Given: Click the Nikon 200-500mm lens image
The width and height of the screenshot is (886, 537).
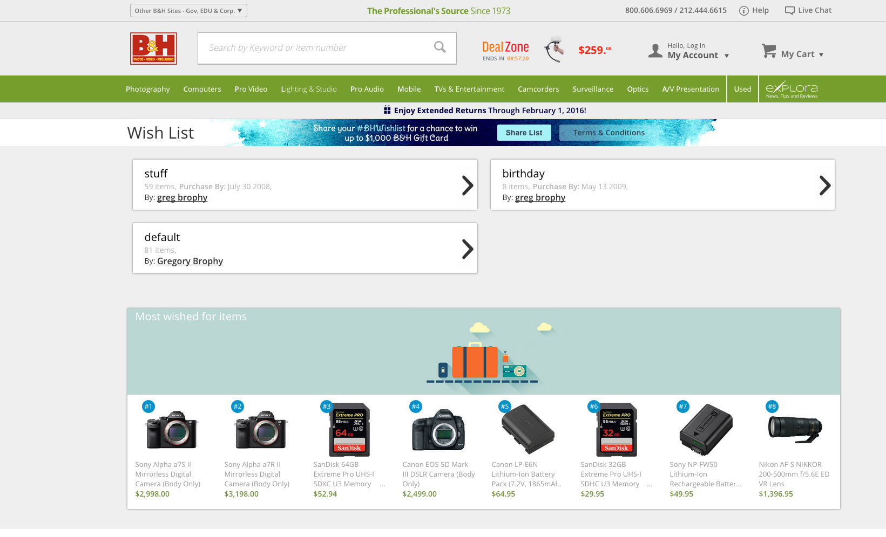Looking at the screenshot, I should pyautogui.click(x=795, y=429).
